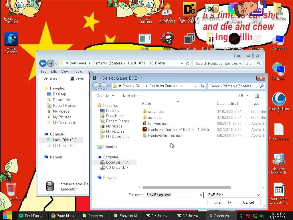Expand Organize dropdown in the dialog

[105, 96]
